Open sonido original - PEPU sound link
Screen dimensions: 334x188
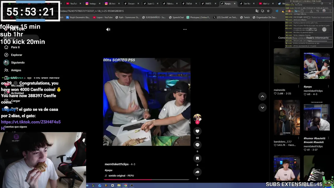pos(121,176)
